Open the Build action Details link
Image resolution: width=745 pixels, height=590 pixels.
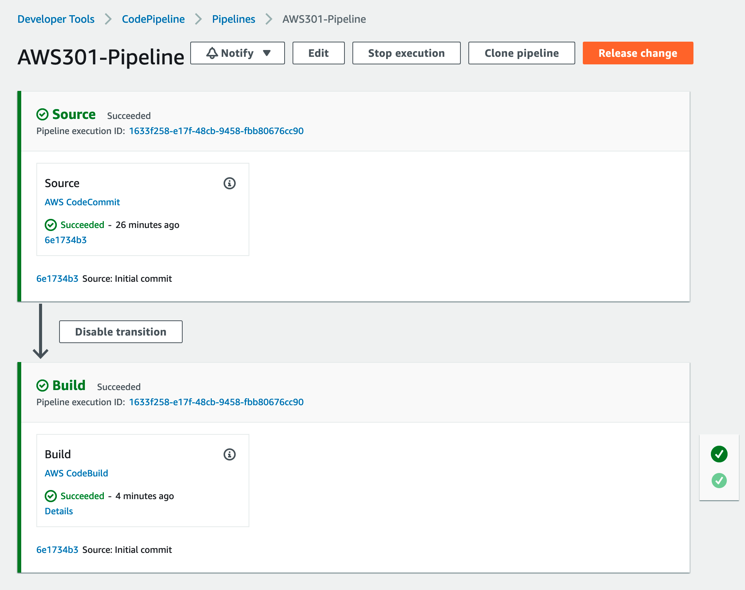click(59, 511)
